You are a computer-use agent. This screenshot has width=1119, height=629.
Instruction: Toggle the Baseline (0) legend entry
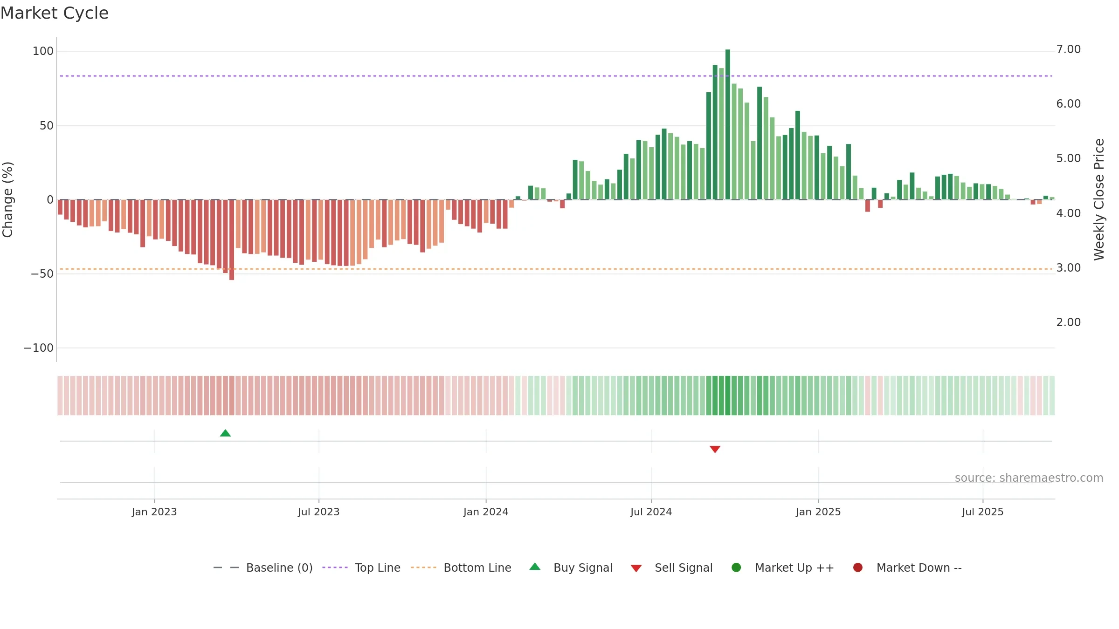263,567
